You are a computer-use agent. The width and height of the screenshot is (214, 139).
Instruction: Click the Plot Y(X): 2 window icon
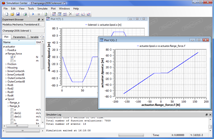(102, 40)
